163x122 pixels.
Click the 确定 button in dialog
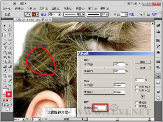click(143, 62)
